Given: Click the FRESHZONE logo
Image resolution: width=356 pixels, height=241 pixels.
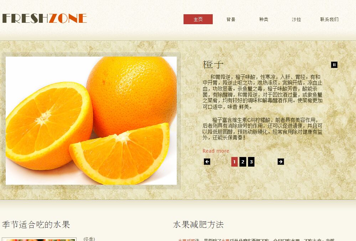Looking at the screenshot, I should (x=45, y=19).
